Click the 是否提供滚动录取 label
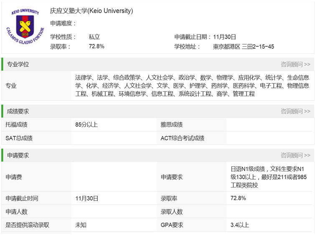The width and height of the screenshot is (315, 235). [x=27, y=225]
